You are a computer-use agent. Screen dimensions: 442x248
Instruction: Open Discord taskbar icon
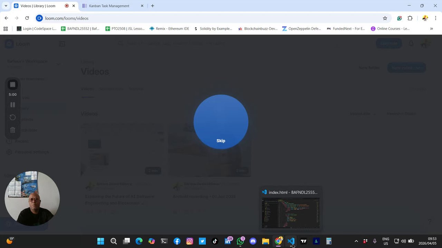click(x=253, y=241)
